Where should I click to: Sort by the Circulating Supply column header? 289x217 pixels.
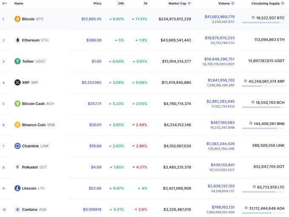coord(265,3)
